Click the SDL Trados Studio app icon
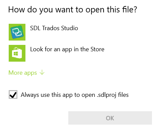Image resolution: width=160 pixels, height=132 pixels. tap(17, 32)
